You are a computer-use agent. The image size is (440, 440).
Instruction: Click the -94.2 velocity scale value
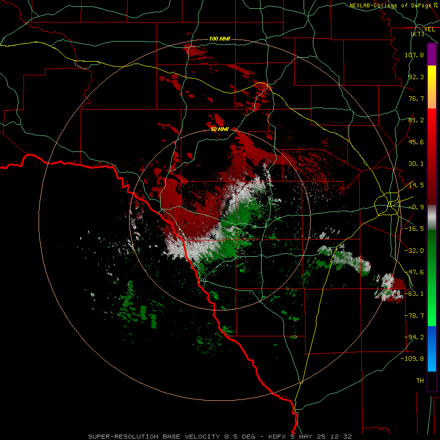(x=414, y=337)
